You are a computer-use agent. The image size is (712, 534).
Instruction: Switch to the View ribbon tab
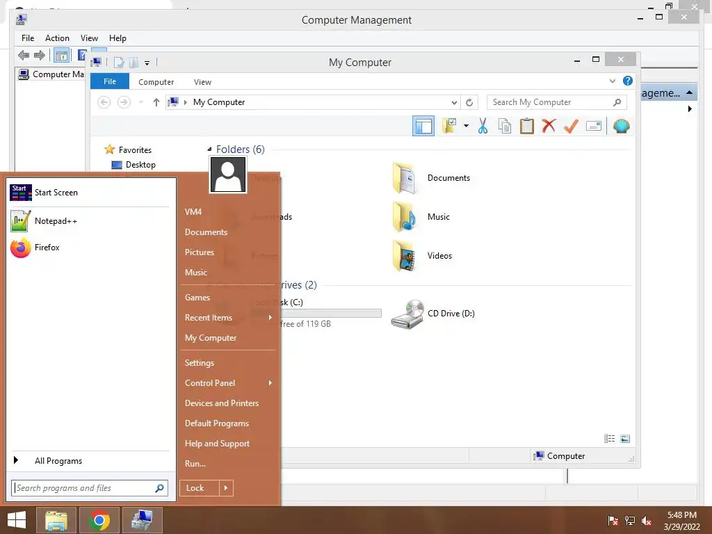pos(202,82)
